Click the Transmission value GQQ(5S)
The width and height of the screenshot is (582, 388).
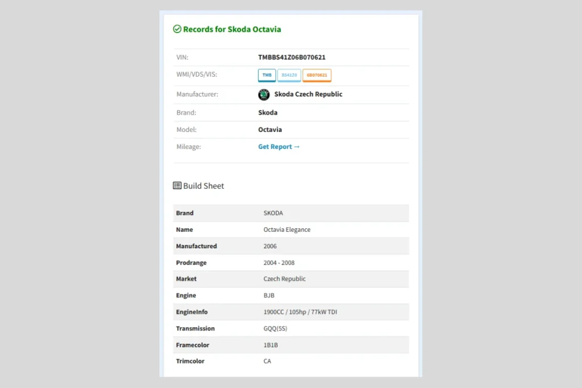click(275, 328)
